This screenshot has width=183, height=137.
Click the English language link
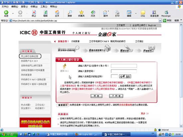[x=152, y=25]
